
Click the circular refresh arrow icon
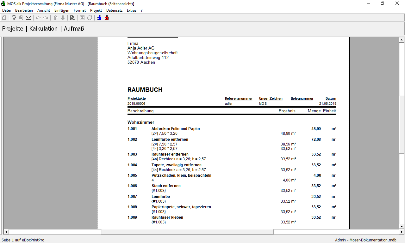(90, 18)
